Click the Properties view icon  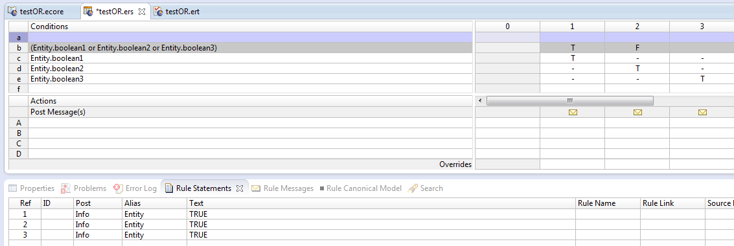coord(13,188)
